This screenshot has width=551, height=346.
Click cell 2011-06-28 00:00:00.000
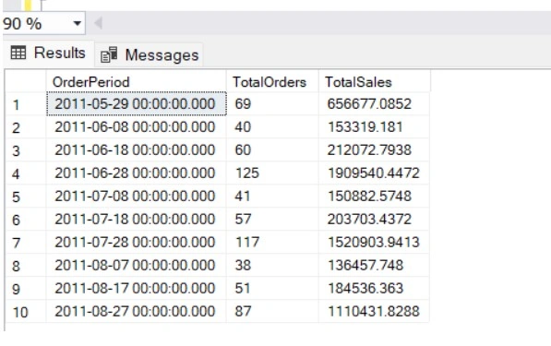[x=136, y=173]
